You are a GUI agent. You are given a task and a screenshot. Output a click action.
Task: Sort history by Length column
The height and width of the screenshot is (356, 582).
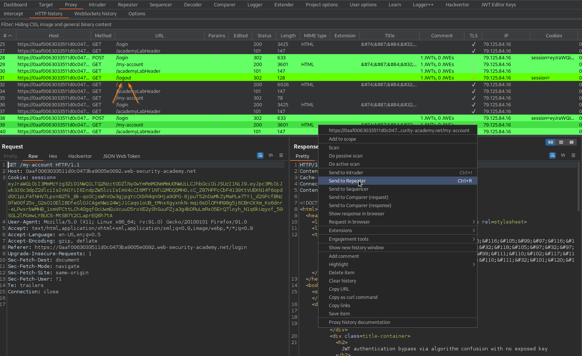click(x=288, y=36)
